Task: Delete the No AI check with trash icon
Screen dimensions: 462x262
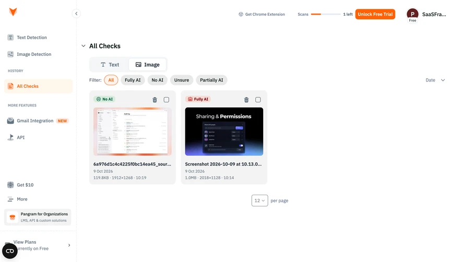Action: 155,100
